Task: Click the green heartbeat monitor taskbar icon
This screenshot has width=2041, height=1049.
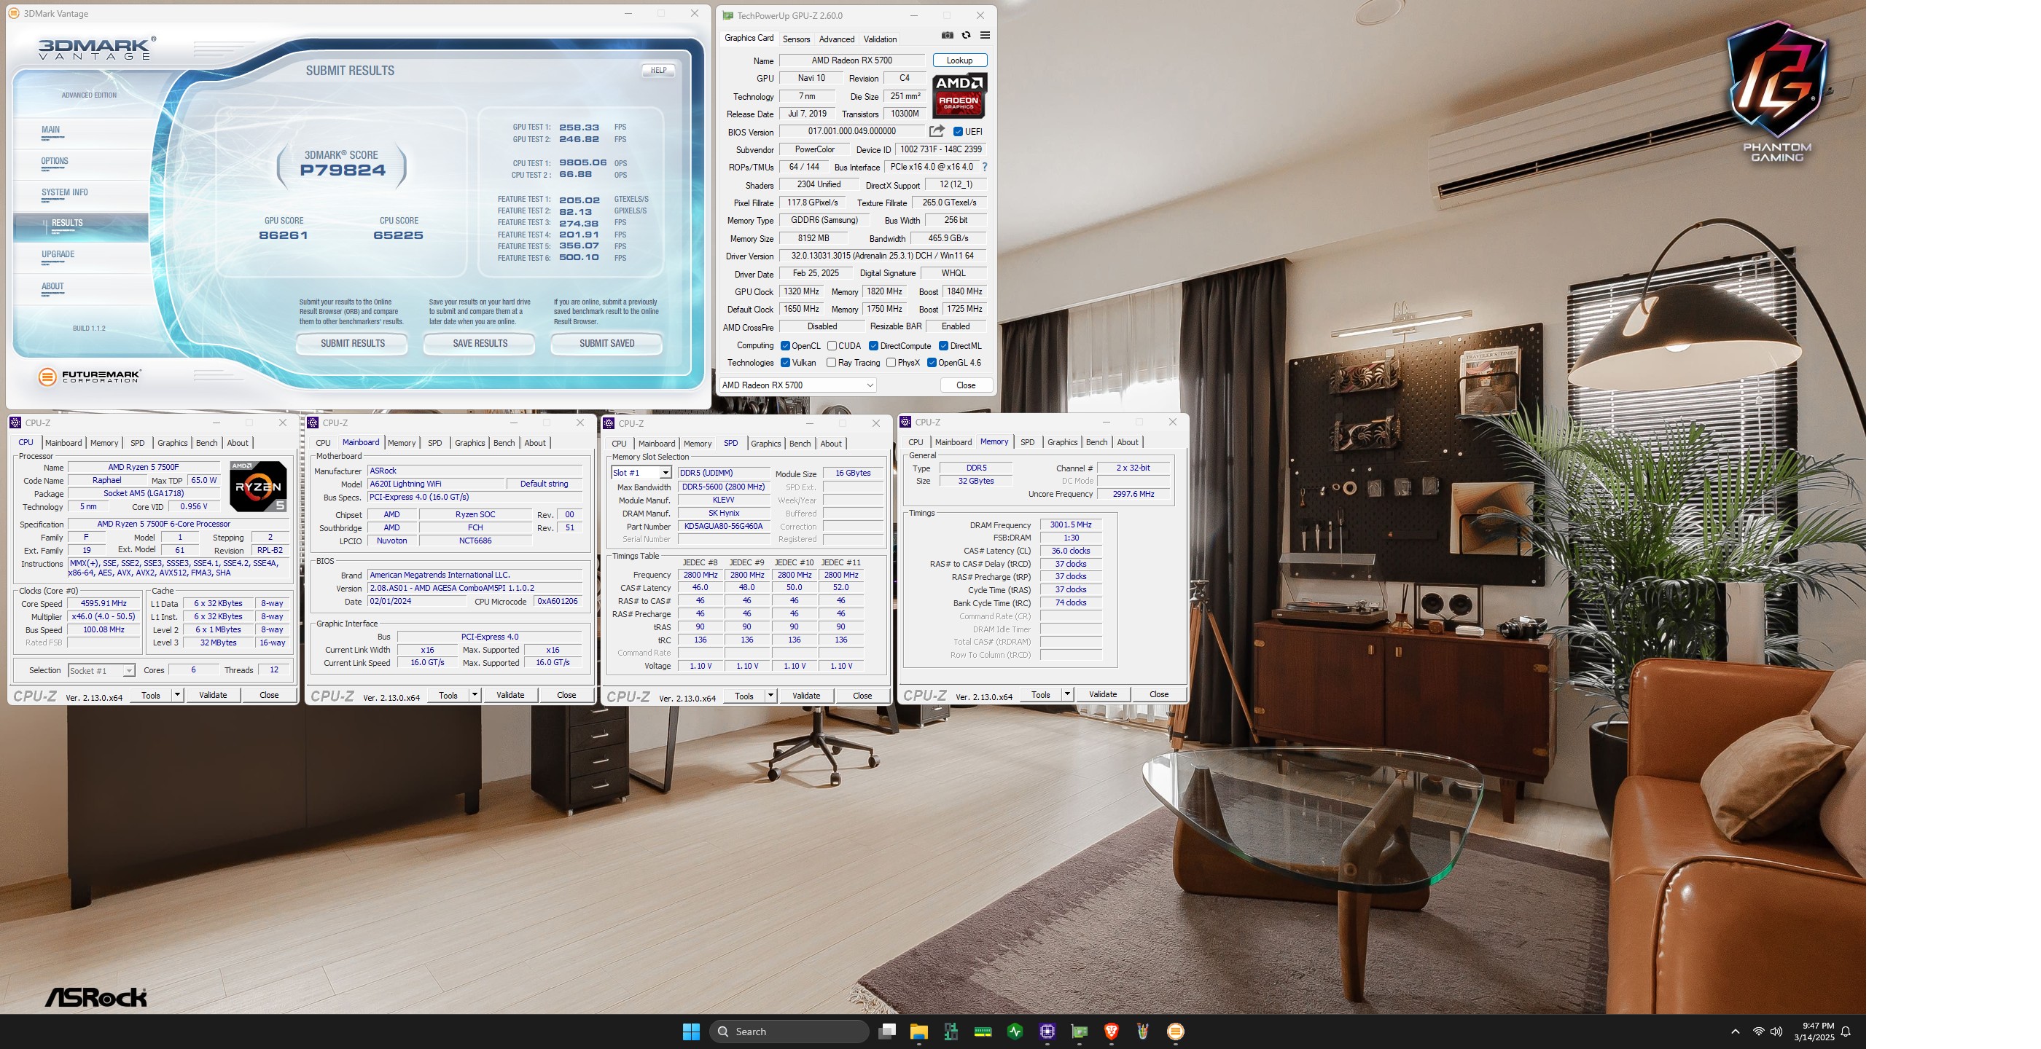Action: (1015, 1031)
